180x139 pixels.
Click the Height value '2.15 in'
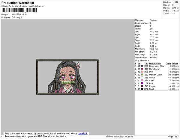click(175, 8)
